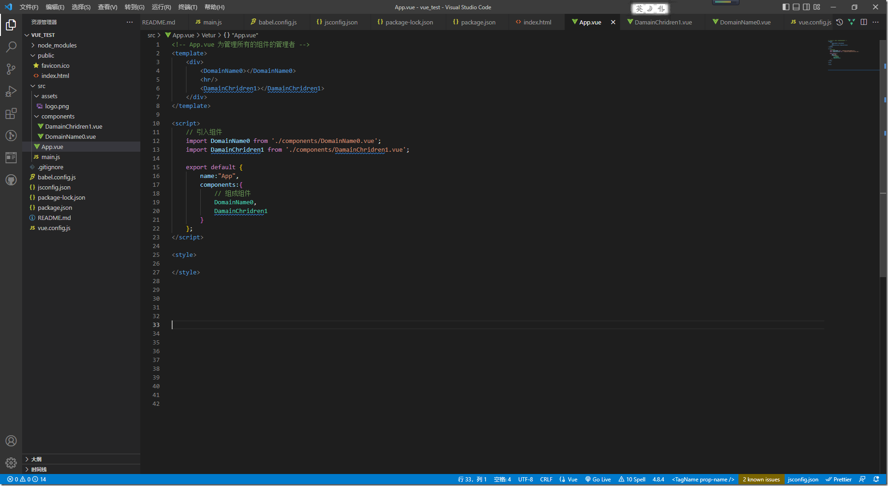Viewport: 888px width, 486px height.
Task: Open the Search view in activity bar
Action: [x=11, y=47]
